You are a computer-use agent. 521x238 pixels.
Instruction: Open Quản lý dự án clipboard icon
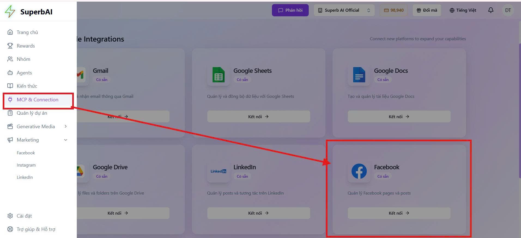[x=10, y=113]
